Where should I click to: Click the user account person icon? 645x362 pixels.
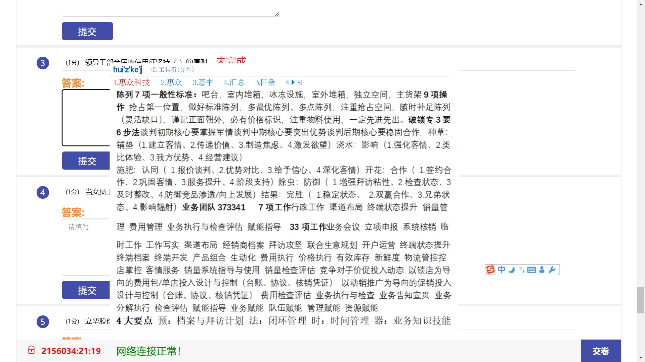click(542, 270)
